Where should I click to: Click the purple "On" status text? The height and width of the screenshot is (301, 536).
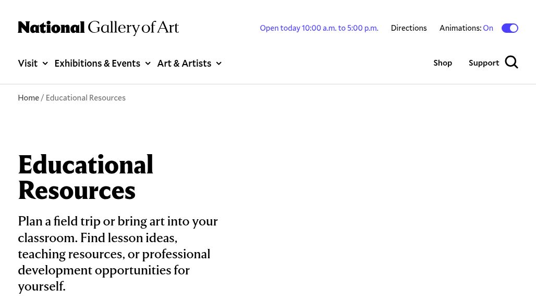(488, 28)
